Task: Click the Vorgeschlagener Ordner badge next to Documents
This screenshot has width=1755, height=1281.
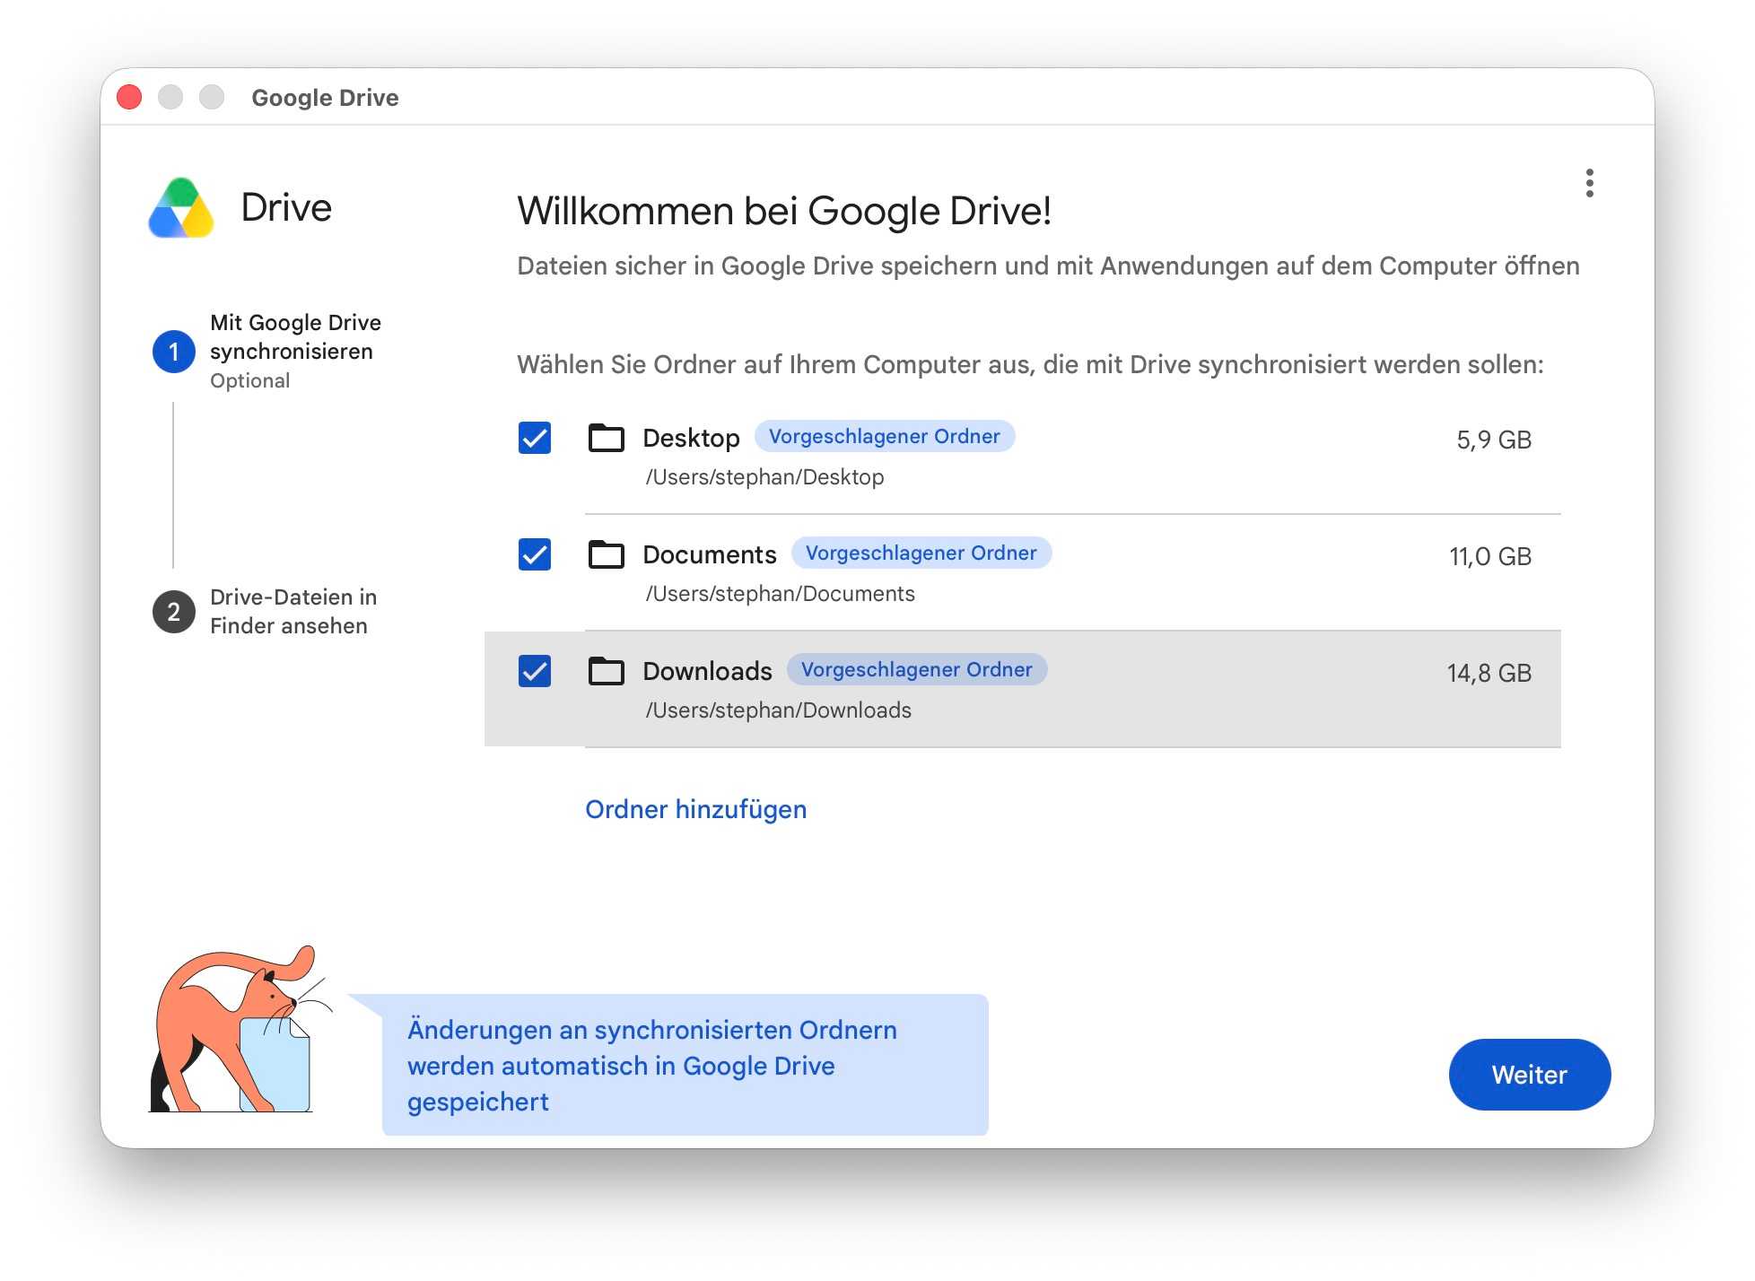Action: pyautogui.click(x=921, y=553)
